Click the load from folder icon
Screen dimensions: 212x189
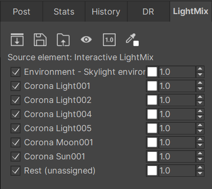[x=63, y=39]
